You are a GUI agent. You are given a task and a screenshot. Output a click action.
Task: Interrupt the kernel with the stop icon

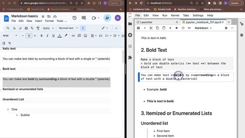click(176, 28)
